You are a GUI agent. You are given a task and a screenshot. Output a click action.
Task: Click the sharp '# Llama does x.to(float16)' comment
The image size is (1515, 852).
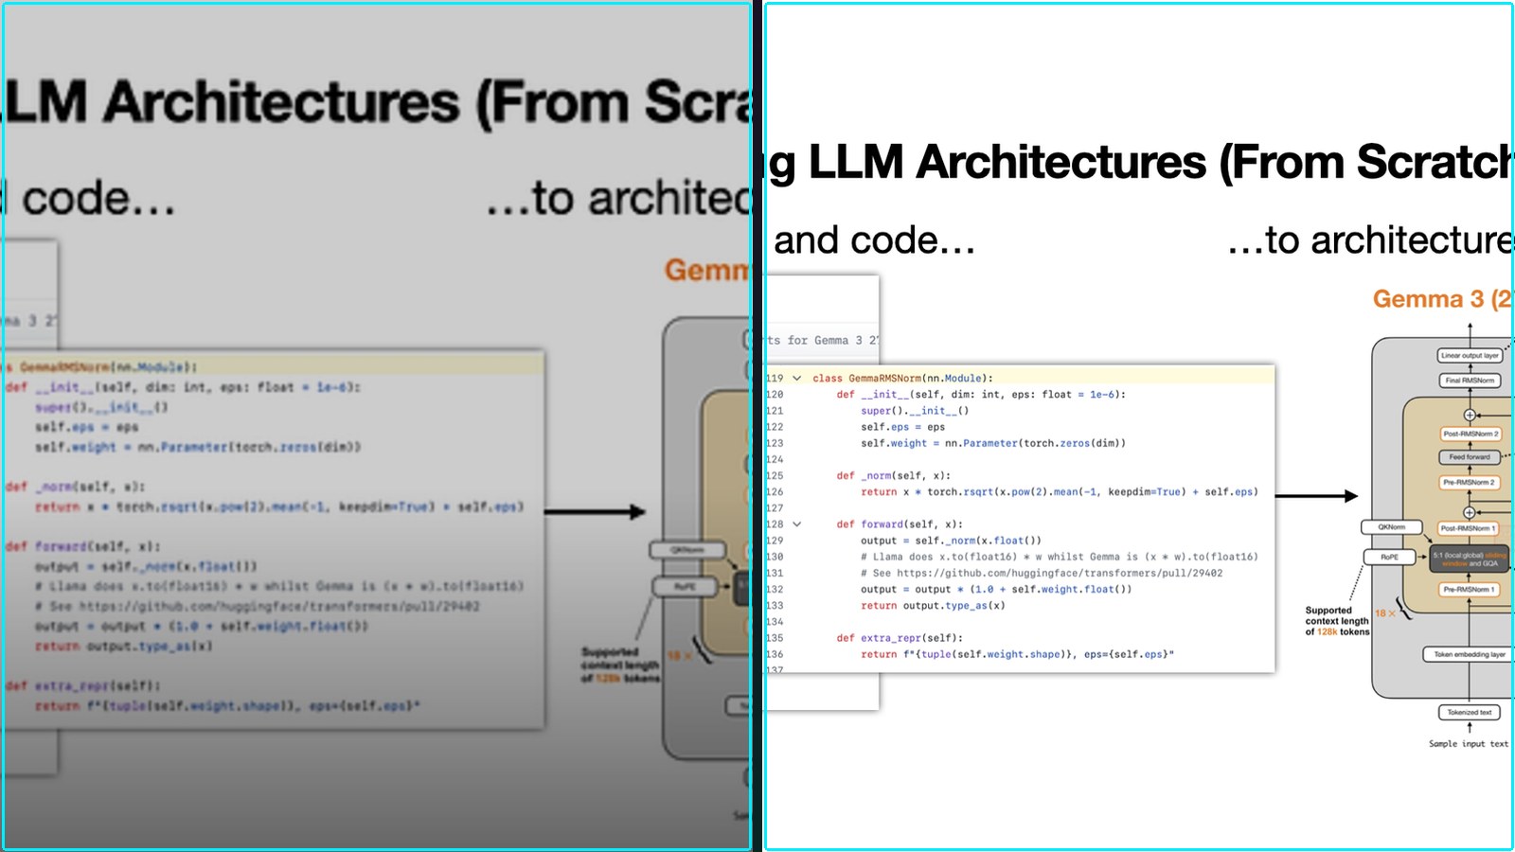(x=1060, y=557)
